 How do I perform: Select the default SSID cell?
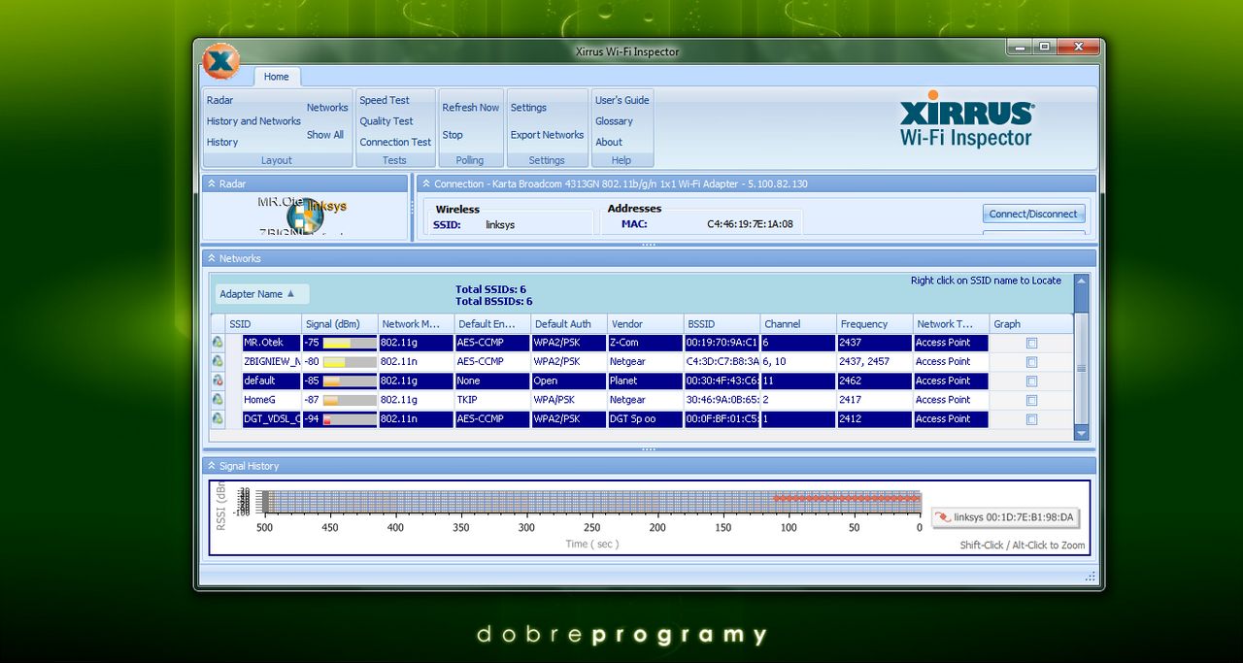tap(271, 381)
